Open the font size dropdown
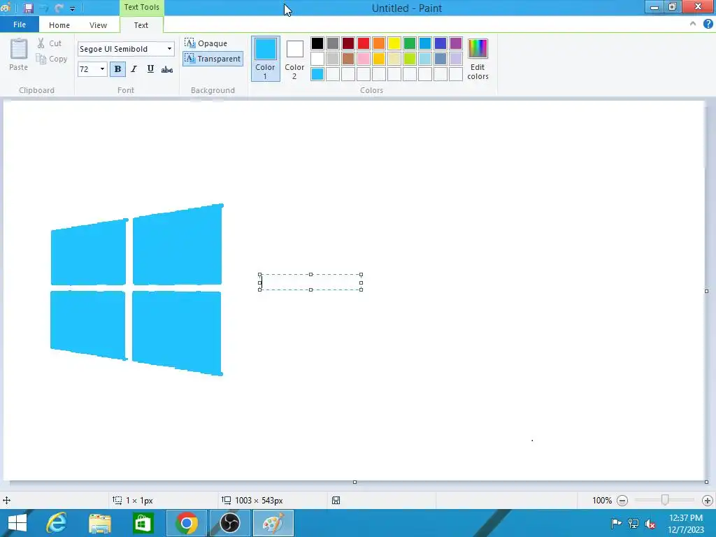This screenshot has height=537, width=716. [102, 69]
